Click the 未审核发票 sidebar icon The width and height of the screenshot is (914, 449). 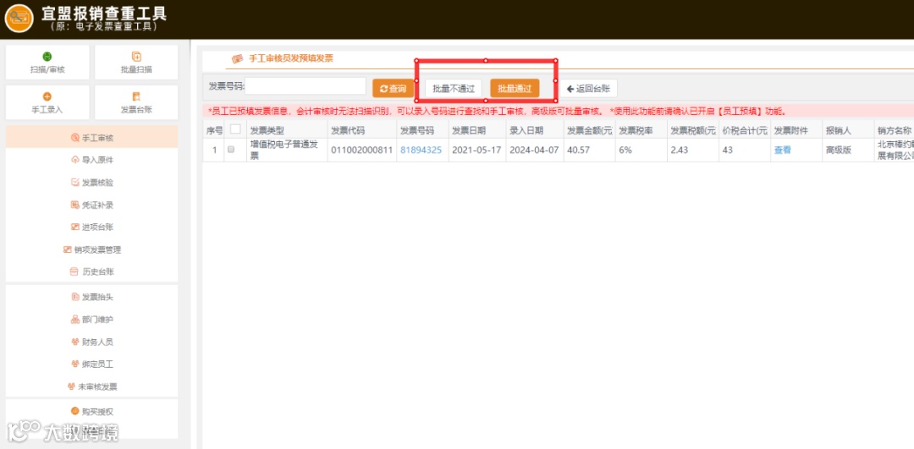coord(71,386)
